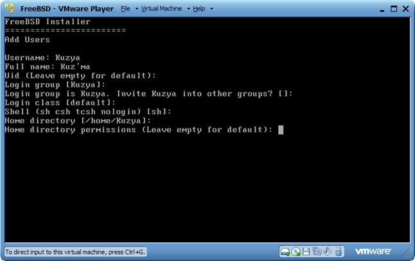Minimize the VMware Player window
Viewport: 415px width, 261px height.
pyautogui.click(x=375, y=9)
